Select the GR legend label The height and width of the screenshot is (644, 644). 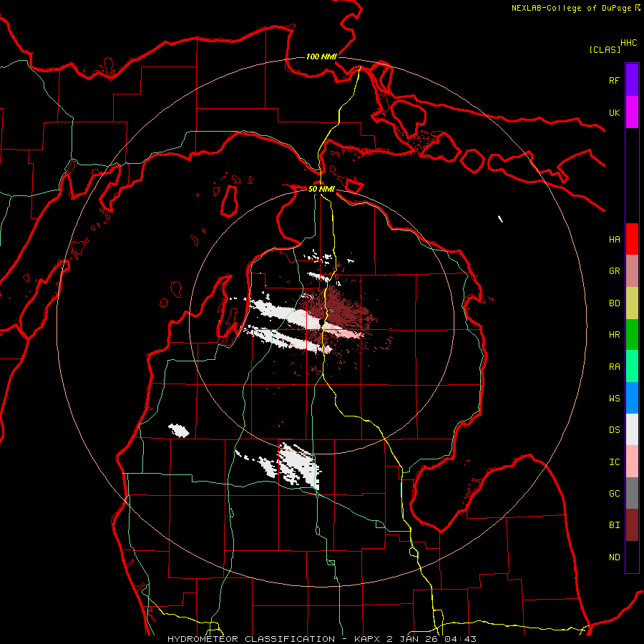click(x=614, y=271)
